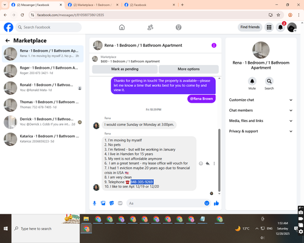Focus the Aa message input box
The height and width of the screenshot is (243, 304).
click(x=166, y=203)
